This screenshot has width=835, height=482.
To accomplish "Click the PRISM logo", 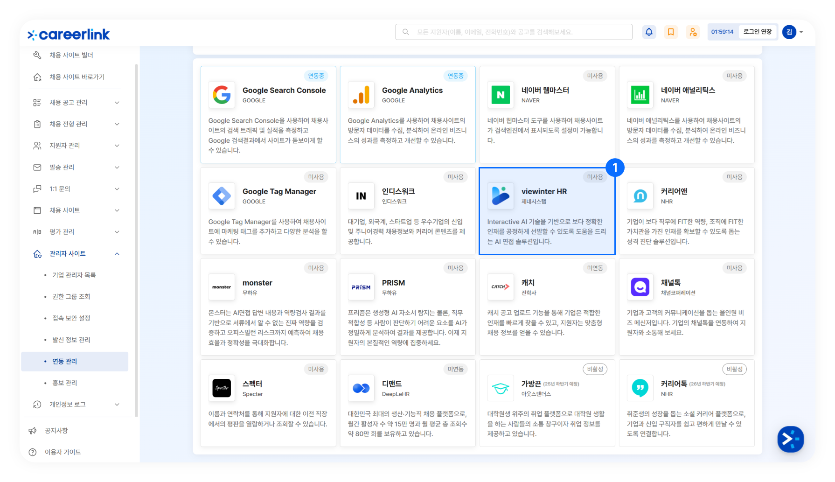I will click(361, 287).
